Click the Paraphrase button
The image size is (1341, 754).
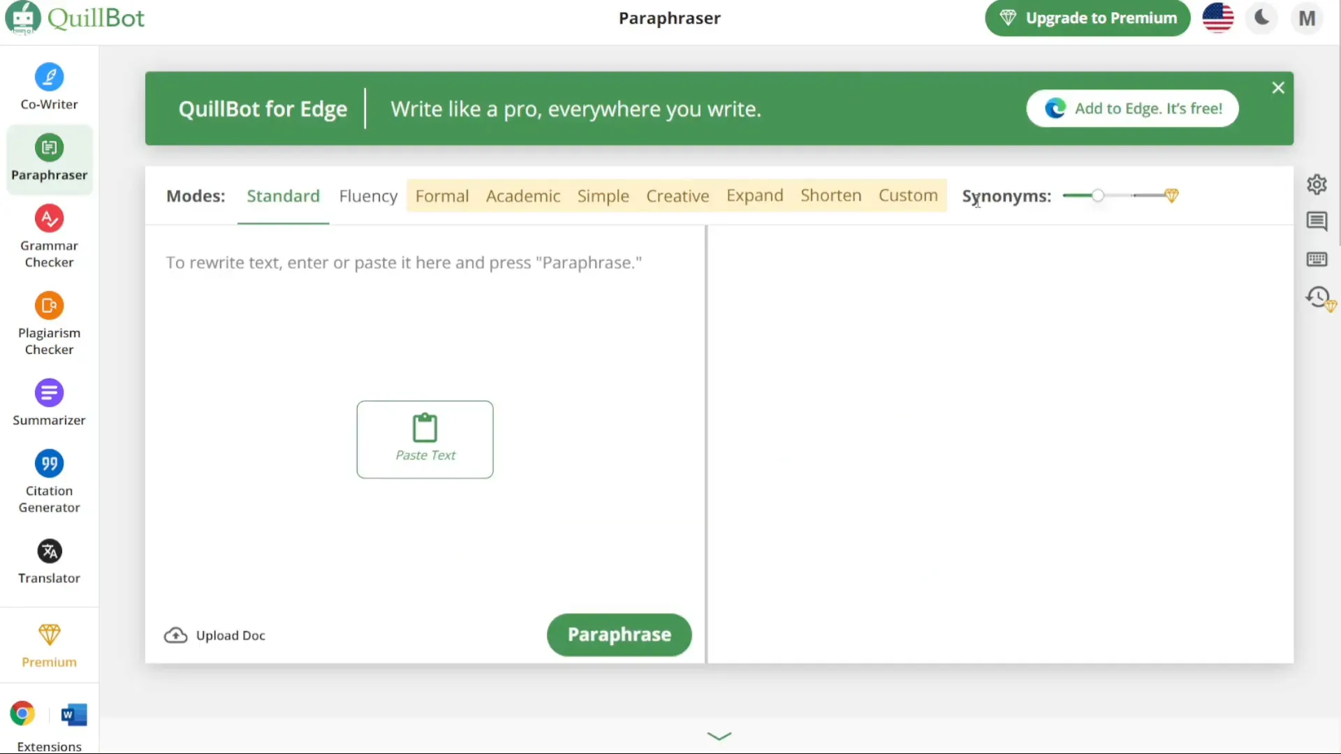[619, 635]
